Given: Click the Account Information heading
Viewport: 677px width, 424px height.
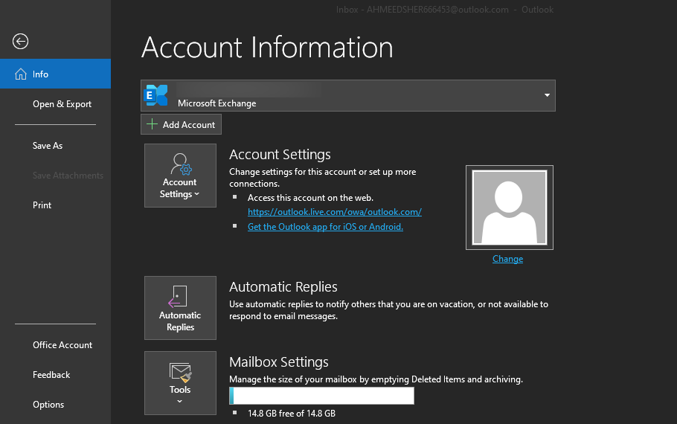Looking at the screenshot, I should [267, 47].
